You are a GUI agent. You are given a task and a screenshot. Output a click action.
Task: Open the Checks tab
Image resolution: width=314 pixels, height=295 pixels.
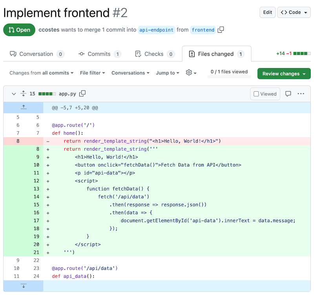pyautogui.click(x=154, y=54)
